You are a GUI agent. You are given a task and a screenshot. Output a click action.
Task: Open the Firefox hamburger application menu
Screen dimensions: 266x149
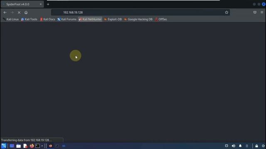(262, 12)
